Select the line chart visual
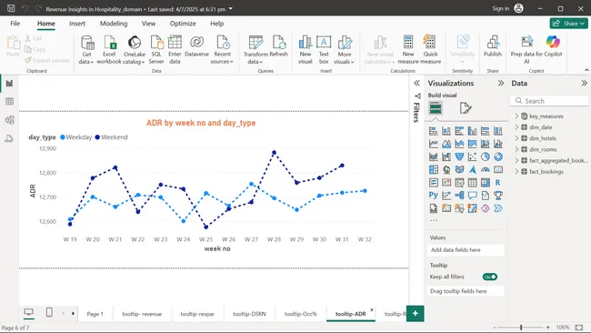This screenshot has width=591, height=333. (434, 144)
